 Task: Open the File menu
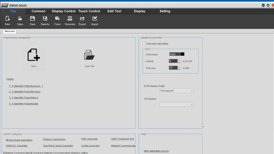pos(13,11)
